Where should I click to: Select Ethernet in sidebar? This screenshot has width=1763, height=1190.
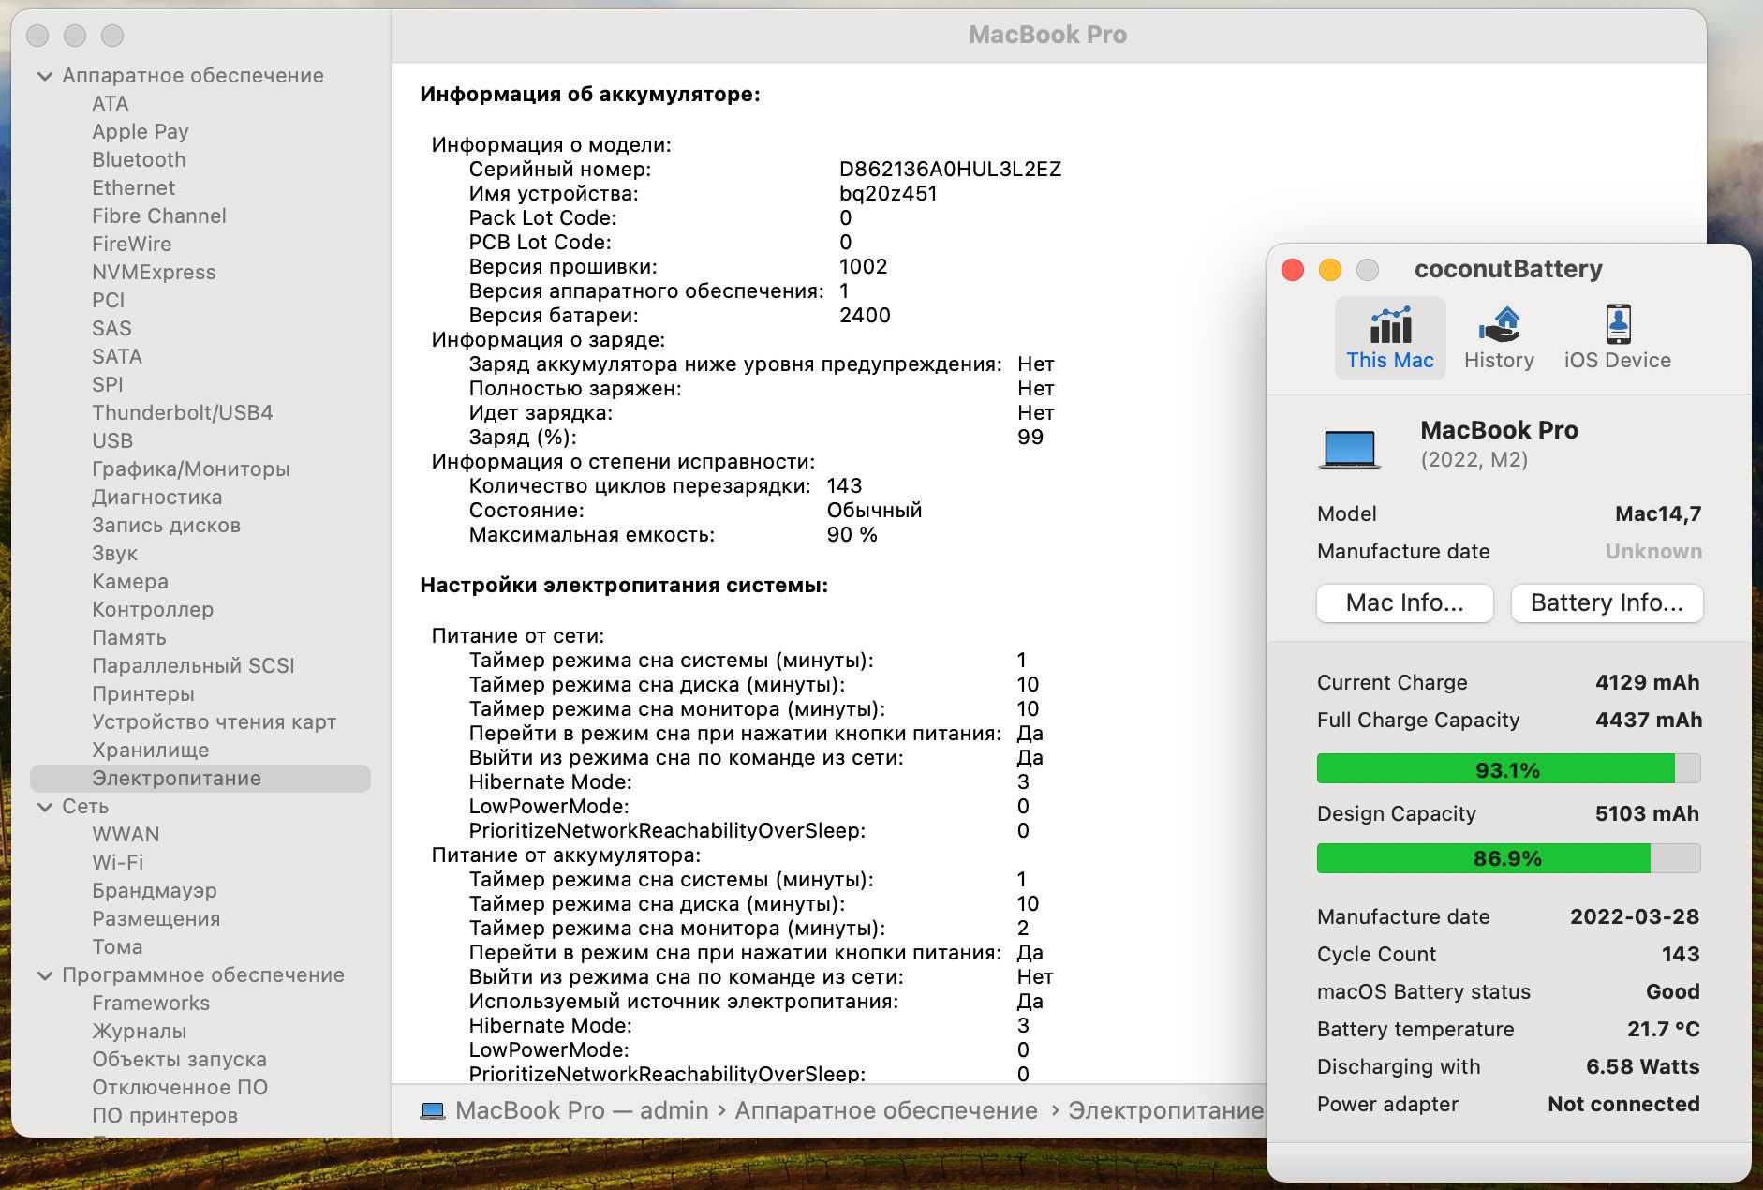[x=133, y=188]
